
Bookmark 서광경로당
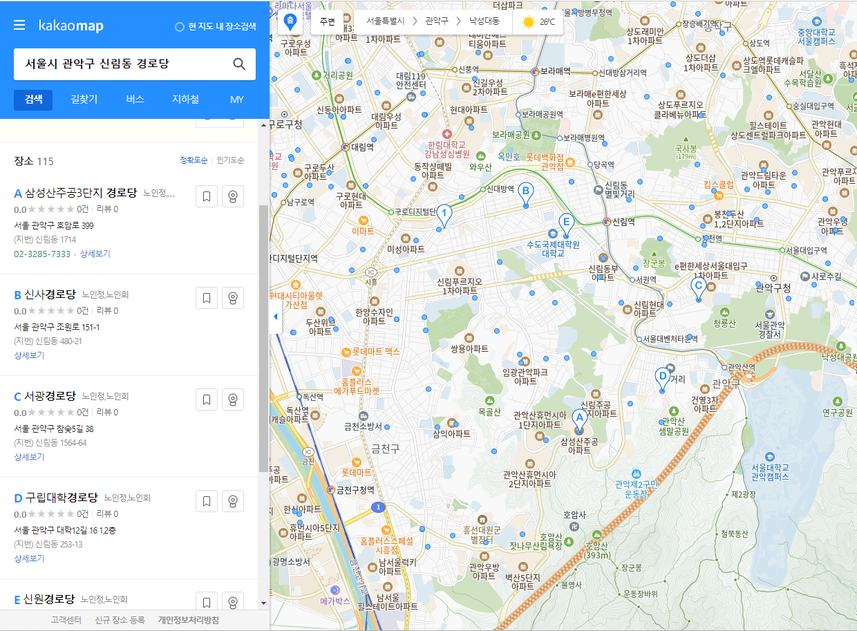tap(207, 399)
